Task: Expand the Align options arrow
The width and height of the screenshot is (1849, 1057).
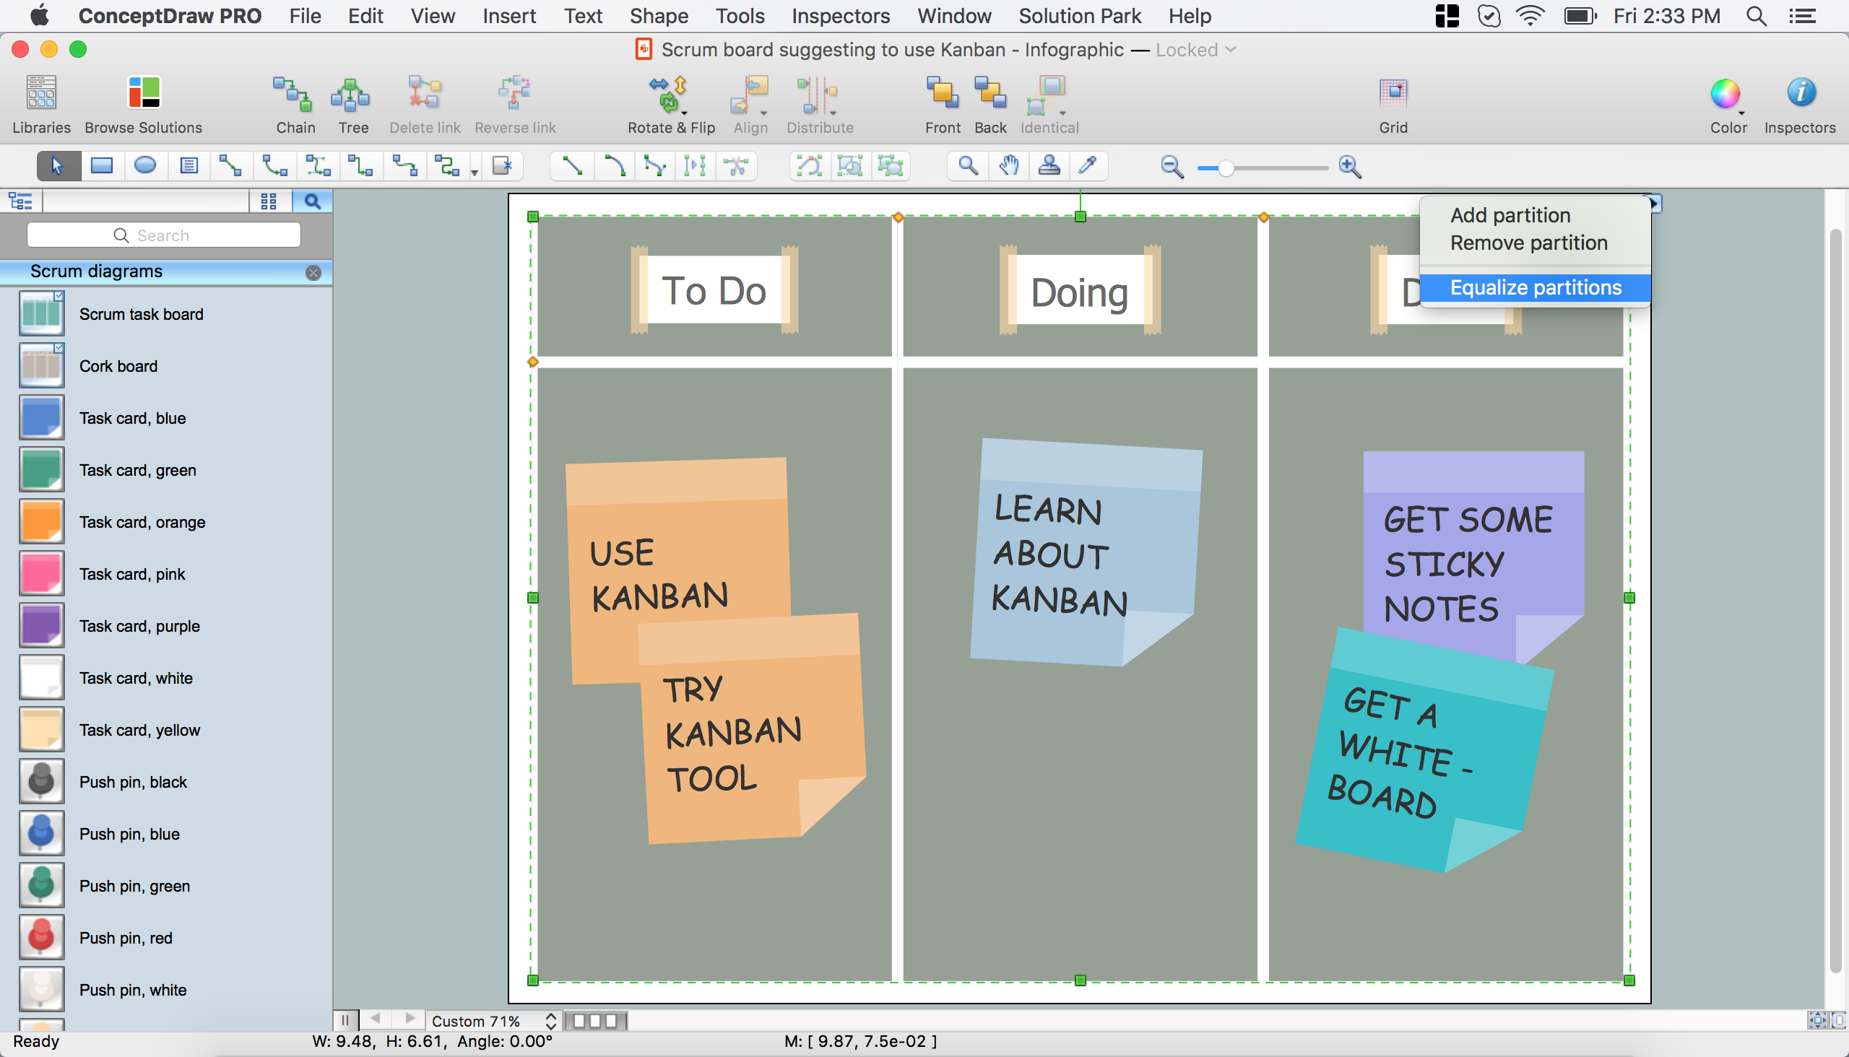Action: click(764, 113)
